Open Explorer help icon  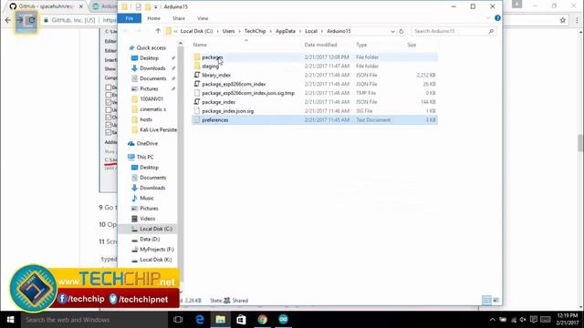497,18
